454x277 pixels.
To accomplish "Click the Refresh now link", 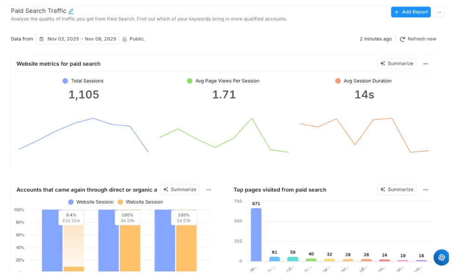I will tap(421, 39).
